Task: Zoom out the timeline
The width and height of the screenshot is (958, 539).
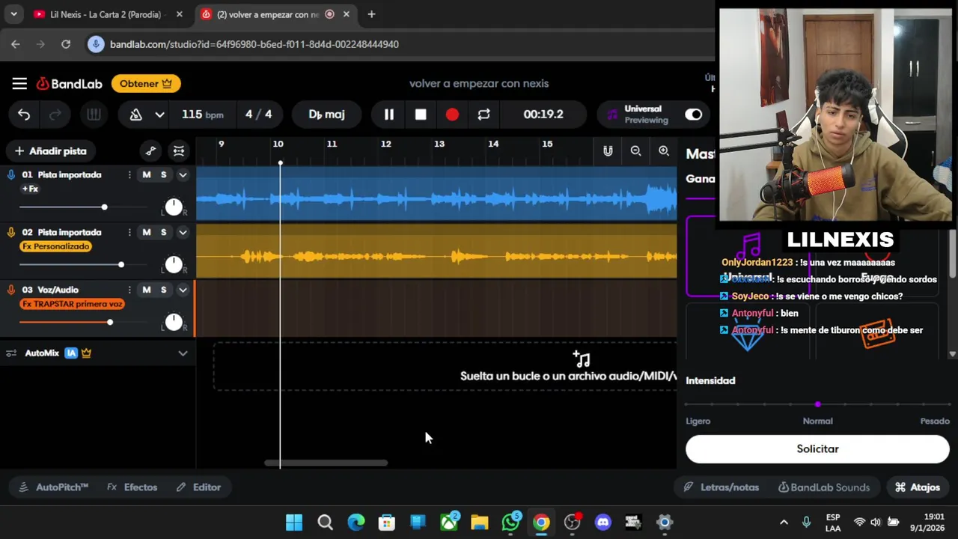Action: [x=635, y=151]
